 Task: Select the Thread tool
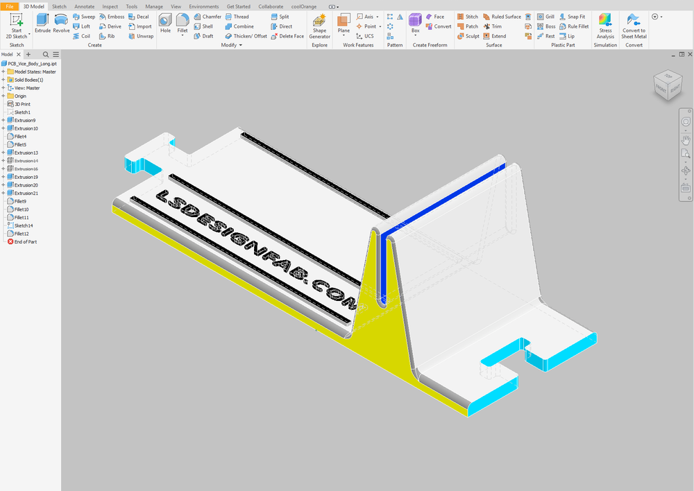pyautogui.click(x=237, y=17)
